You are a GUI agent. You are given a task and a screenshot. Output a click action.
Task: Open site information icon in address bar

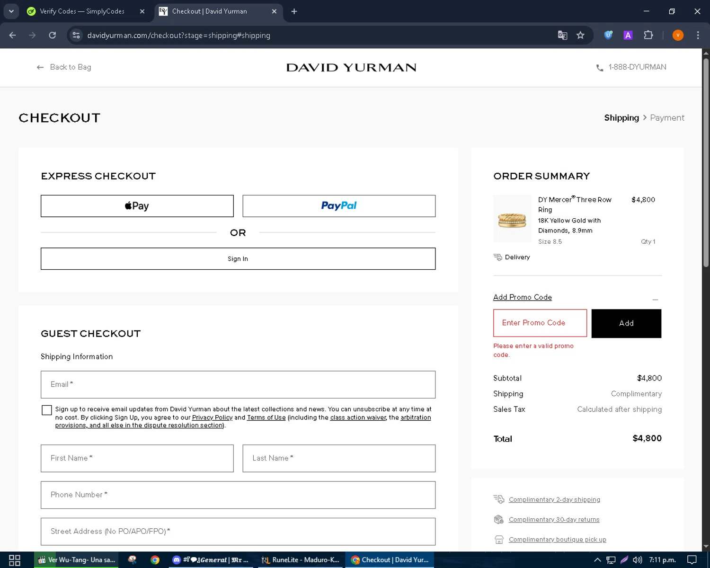pos(76,35)
